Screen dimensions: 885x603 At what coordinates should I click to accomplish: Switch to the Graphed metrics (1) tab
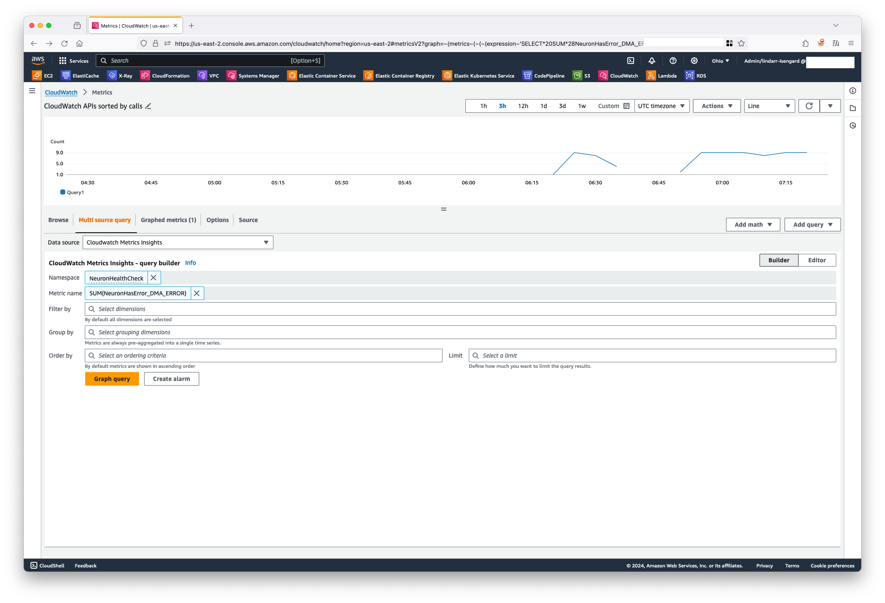point(168,220)
